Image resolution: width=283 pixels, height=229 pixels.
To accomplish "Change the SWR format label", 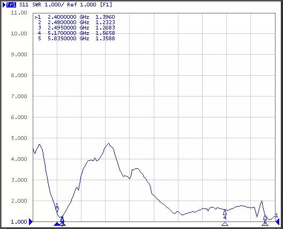I will click(37, 5).
